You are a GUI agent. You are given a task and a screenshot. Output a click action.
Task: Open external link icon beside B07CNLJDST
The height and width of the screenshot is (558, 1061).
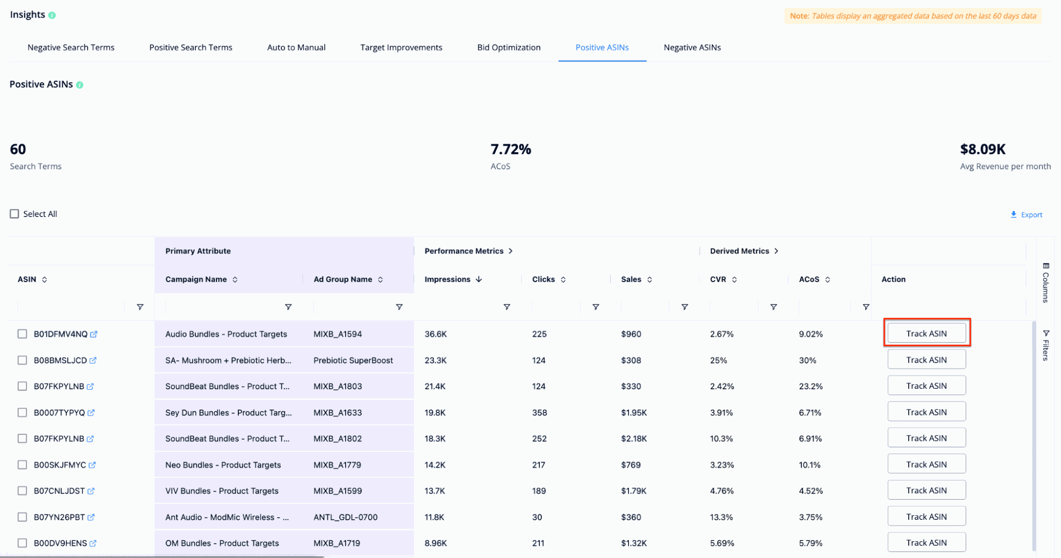(91, 491)
